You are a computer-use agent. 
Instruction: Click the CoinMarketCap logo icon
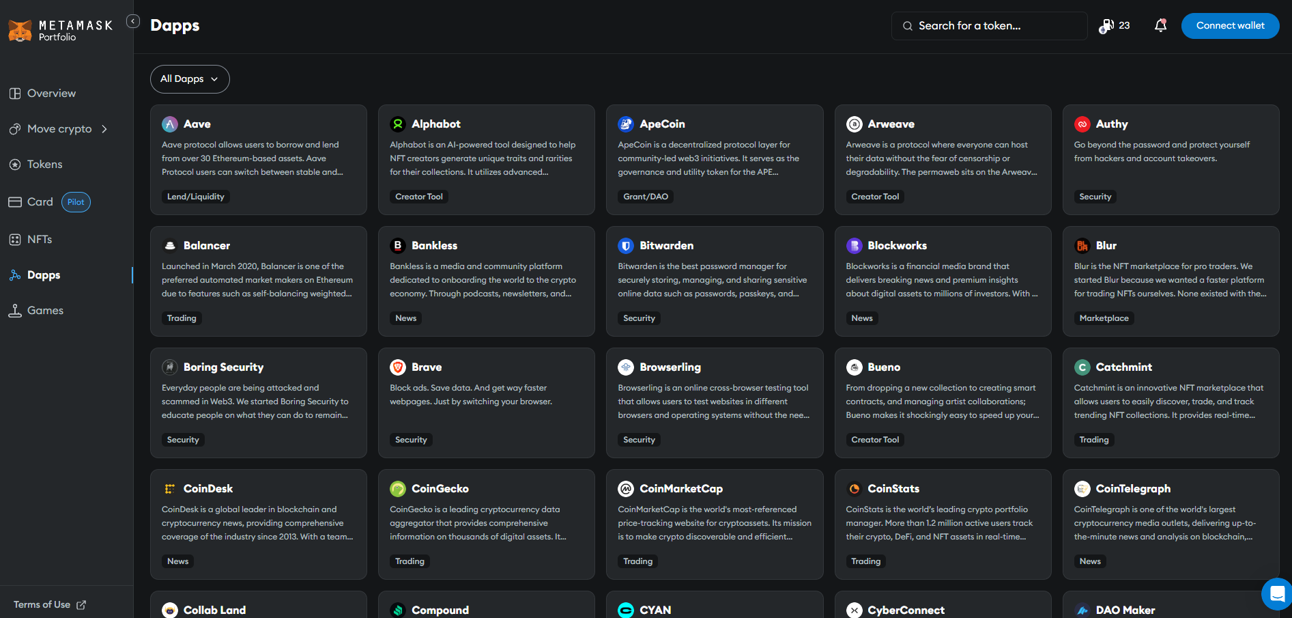click(x=626, y=488)
